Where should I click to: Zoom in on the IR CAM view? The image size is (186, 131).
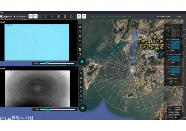(80, 73)
